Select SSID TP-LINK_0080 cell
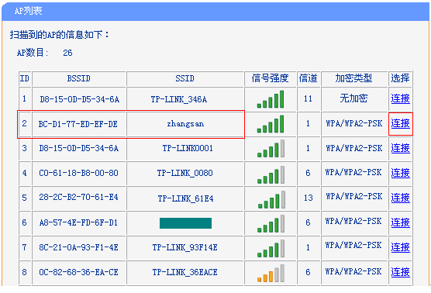Screen dimensions: 431x293 pos(185,173)
